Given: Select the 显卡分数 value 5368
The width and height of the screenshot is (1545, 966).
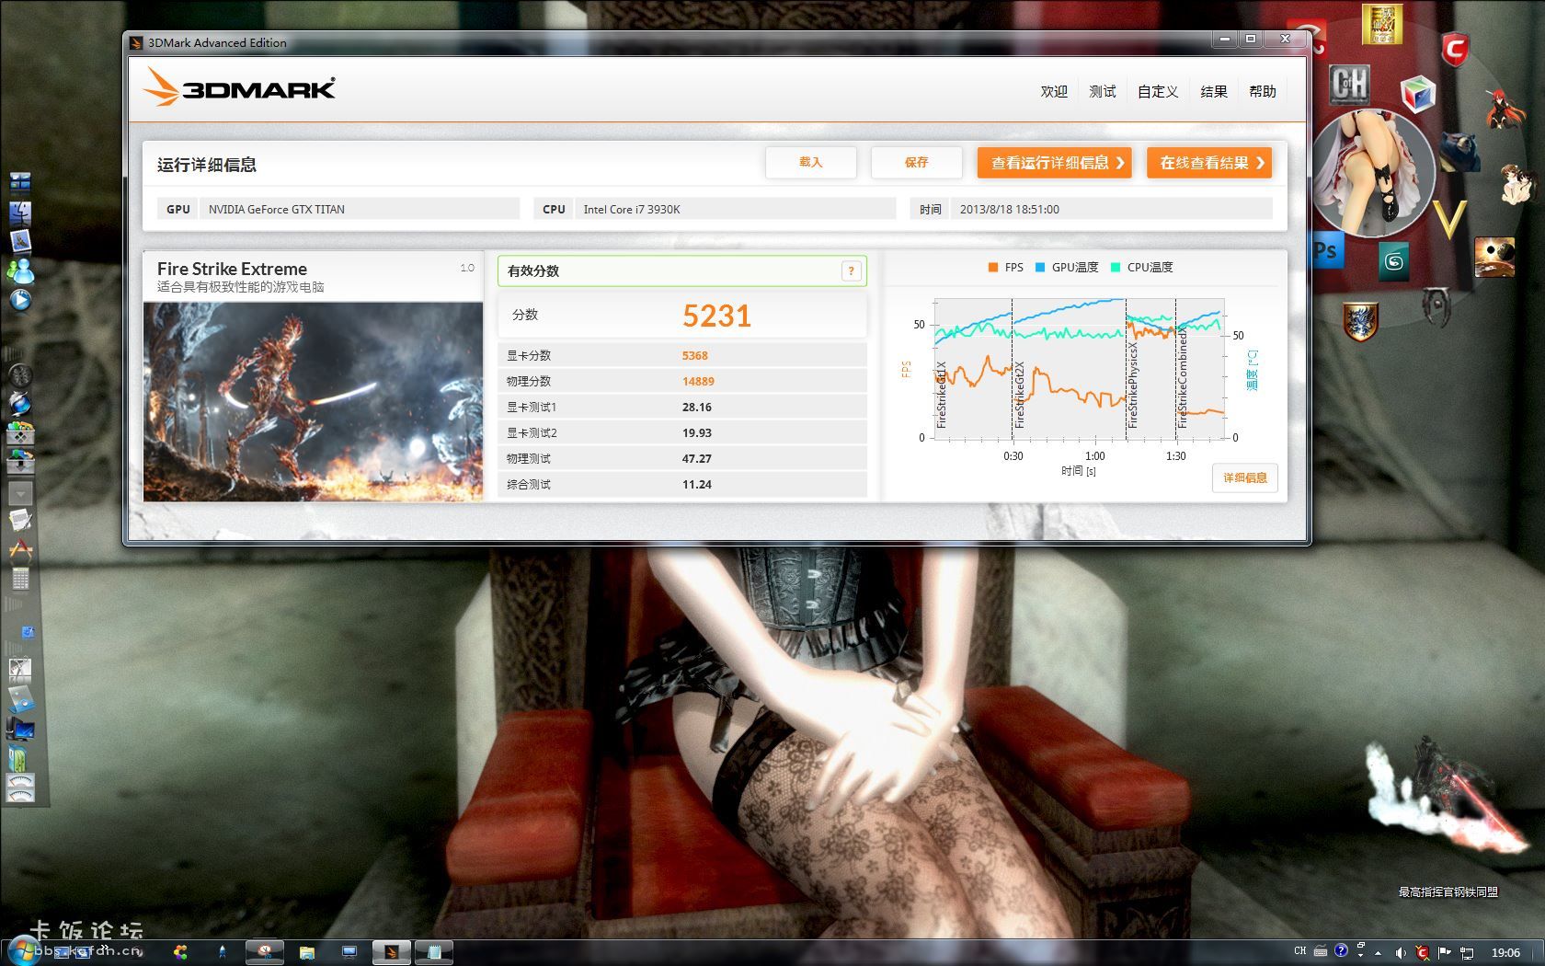Looking at the screenshot, I should (695, 355).
